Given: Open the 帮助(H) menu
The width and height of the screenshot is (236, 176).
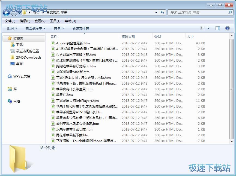Looking at the screenshot, I should [x=70, y=21].
